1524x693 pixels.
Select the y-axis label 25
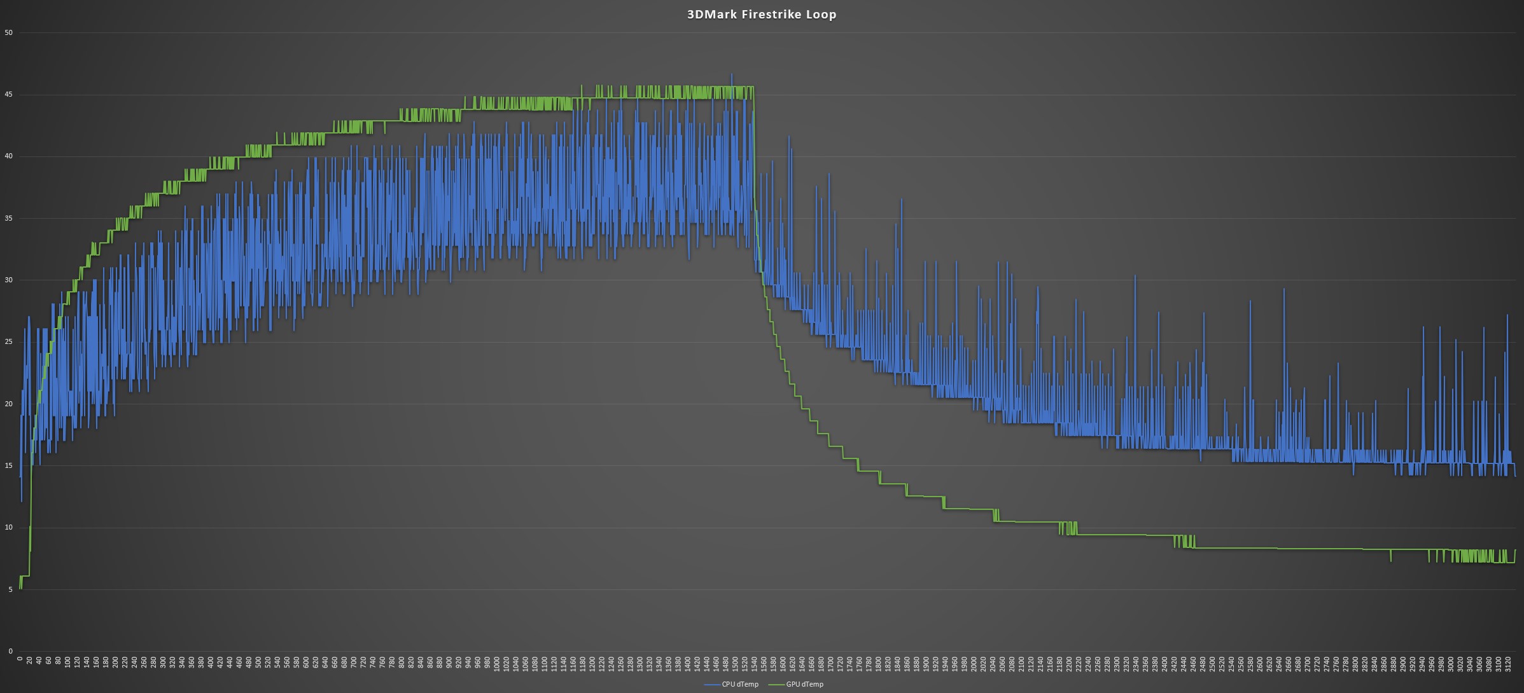[x=8, y=342]
